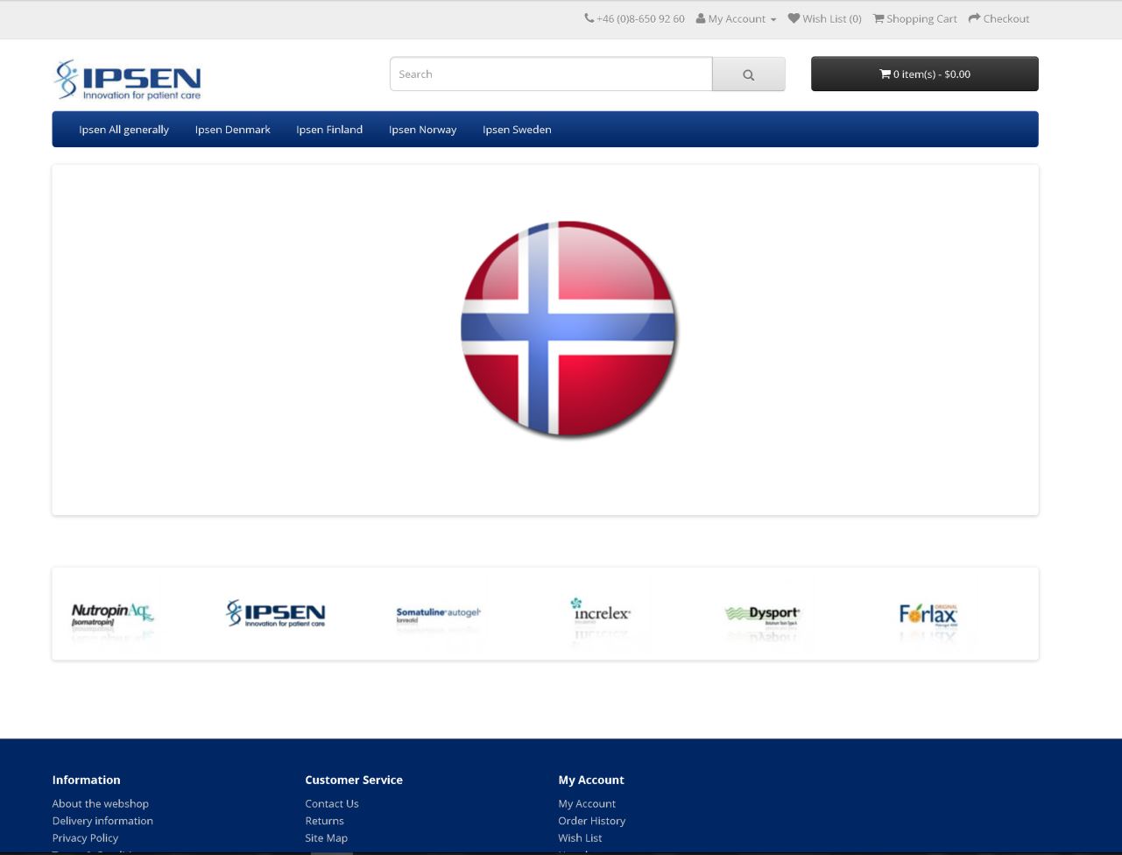Open the Delivery information link
Image resolution: width=1122 pixels, height=855 pixels.
pyautogui.click(x=102, y=821)
